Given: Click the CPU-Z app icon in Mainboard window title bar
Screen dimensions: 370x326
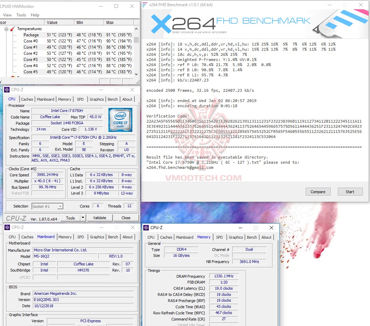Looking at the screenshot, I should click(7, 227).
